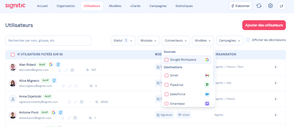The height and width of the screenshot is (127, 294).
Task: Click Signature module tag for Antoine Pivot
Action: (x=164, y=115)
